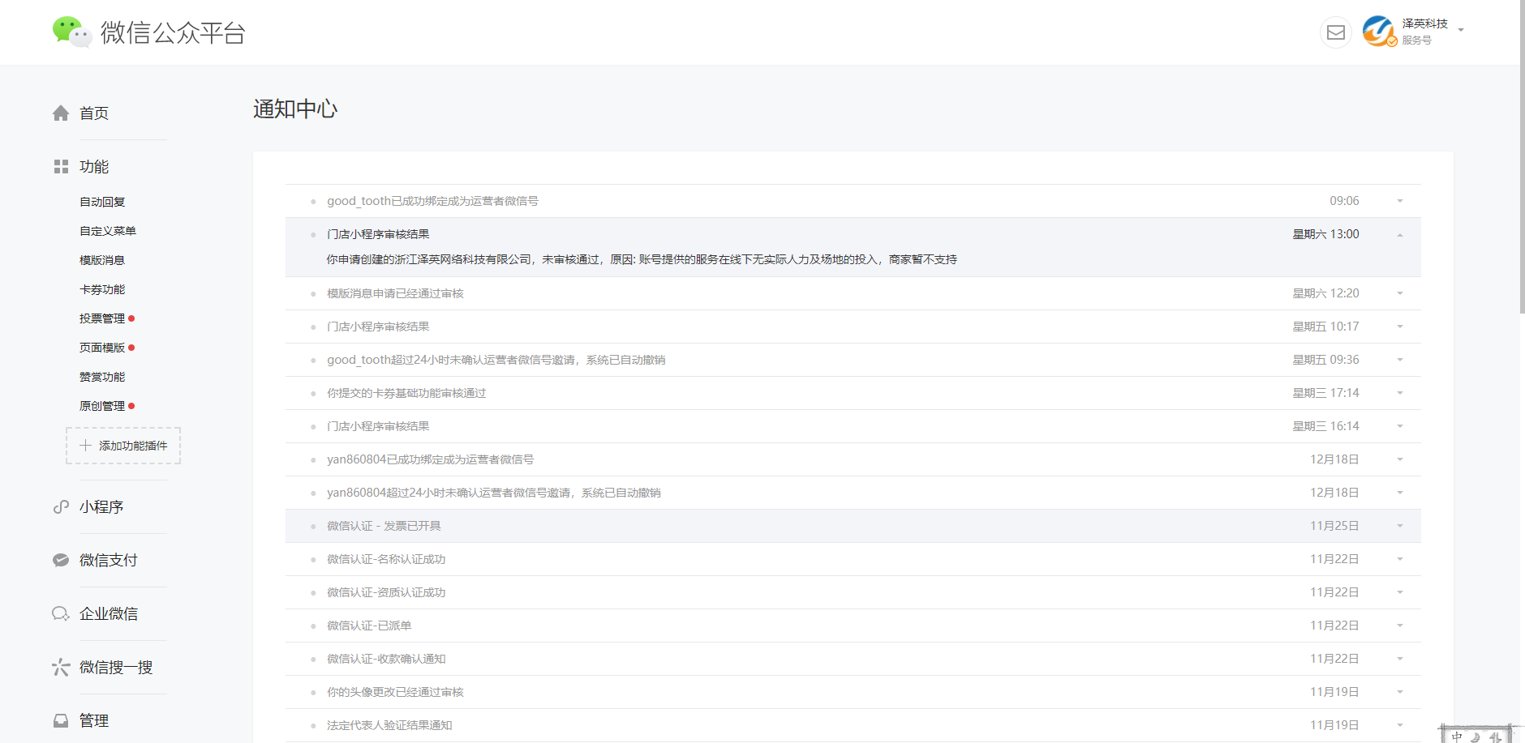Viewport: 1525px width, 743px height.
Task: Expand the 微信认证 - 发票已开具 row arrow
Action: pos(1400,526)
